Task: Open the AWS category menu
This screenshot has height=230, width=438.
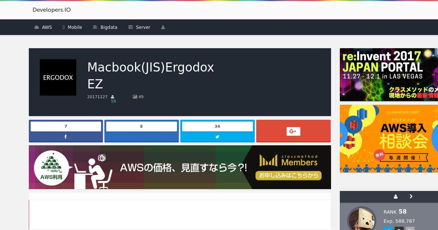Action: click(x=43, y=27)
